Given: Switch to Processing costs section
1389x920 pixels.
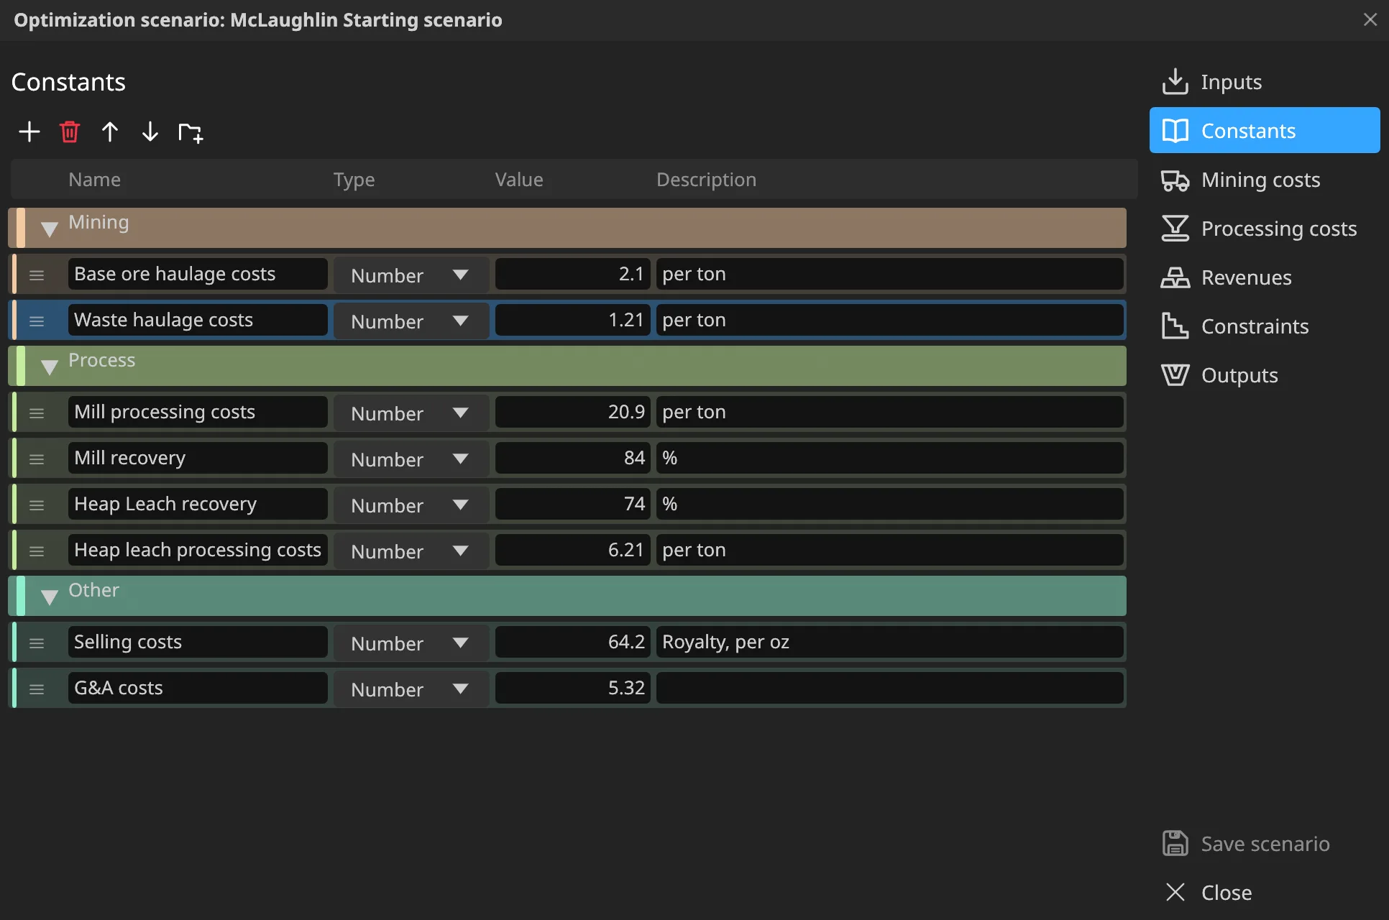Looking at the screenshot, I should (x=1264, y=229).
